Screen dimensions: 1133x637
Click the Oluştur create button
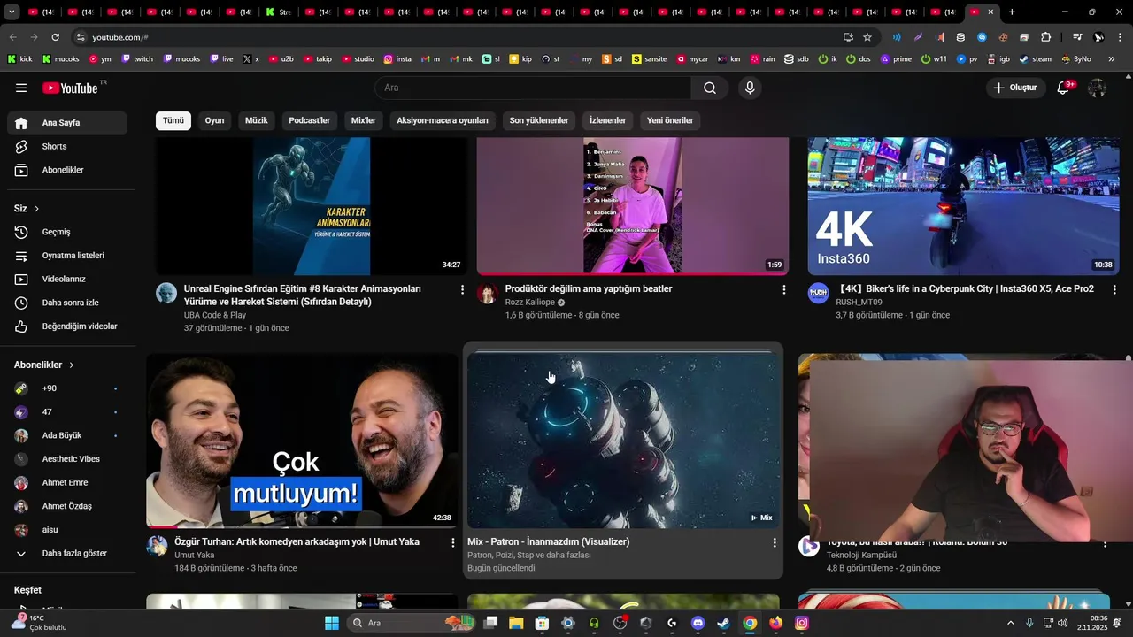tap(1014, 88)
